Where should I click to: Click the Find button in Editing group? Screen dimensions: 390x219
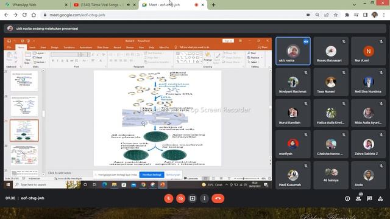click(252, 53)
